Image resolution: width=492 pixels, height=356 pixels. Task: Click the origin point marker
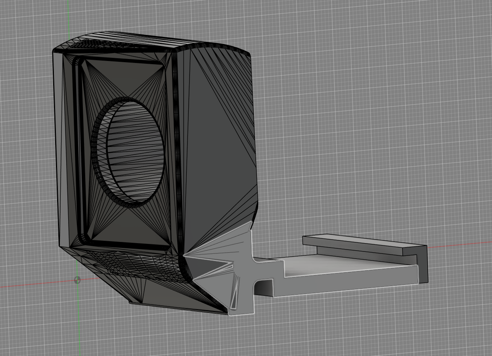point(77,280)
